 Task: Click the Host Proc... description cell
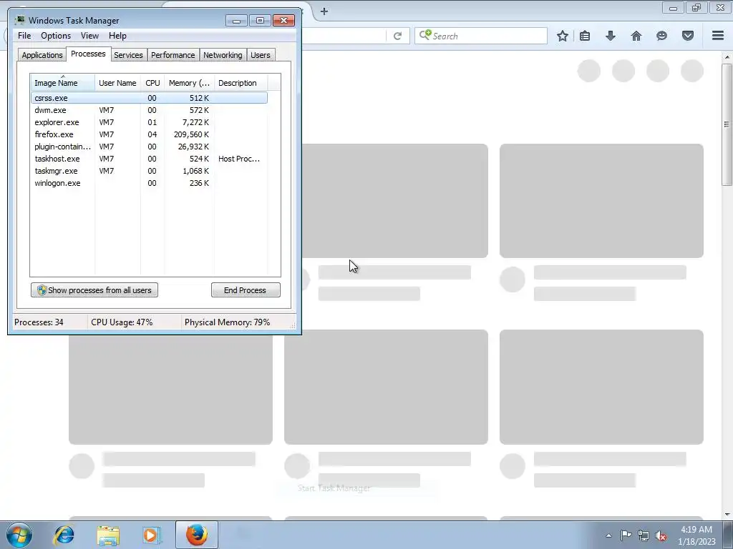pos(239,159)
